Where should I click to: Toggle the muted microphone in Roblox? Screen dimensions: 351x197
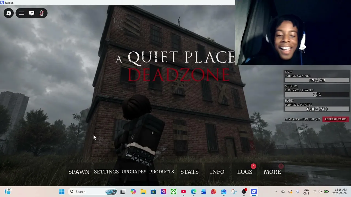[42, 13]
